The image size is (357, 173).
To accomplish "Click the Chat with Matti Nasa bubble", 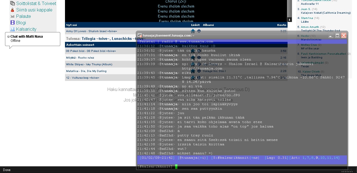I will (32, 39).
